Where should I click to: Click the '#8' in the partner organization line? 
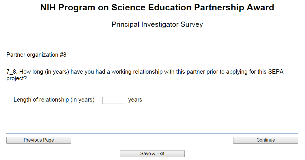tap(63, 55)
